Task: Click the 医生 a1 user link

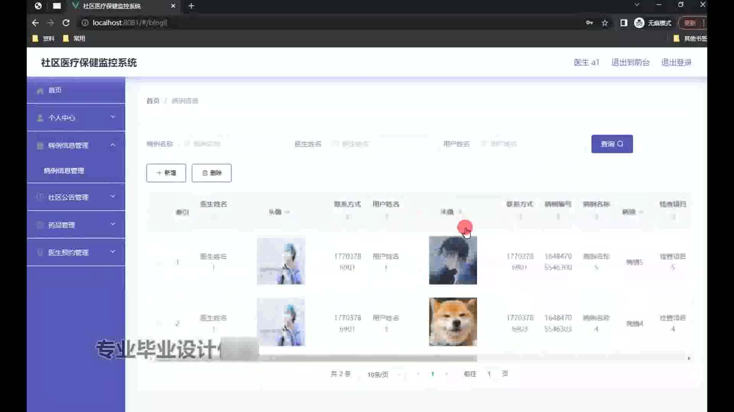Action: tap(586, 62)
